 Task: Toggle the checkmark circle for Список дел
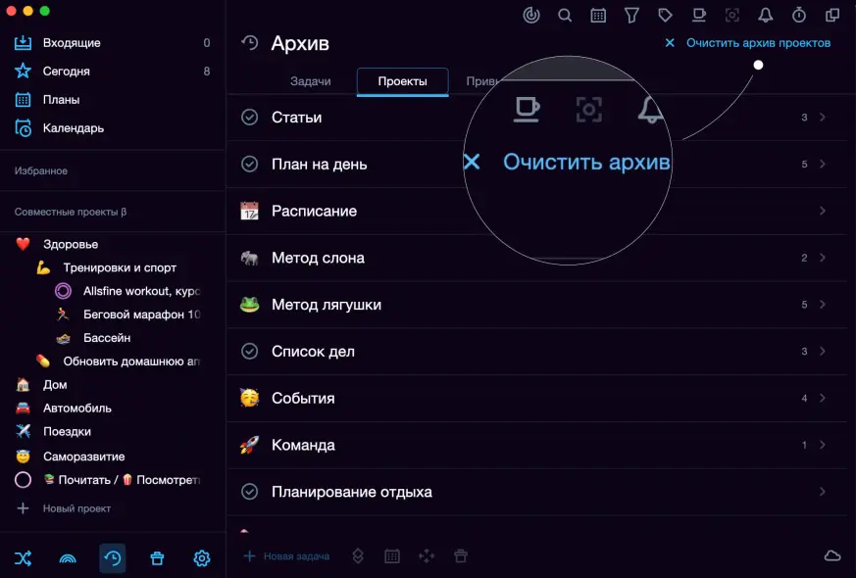249,352
